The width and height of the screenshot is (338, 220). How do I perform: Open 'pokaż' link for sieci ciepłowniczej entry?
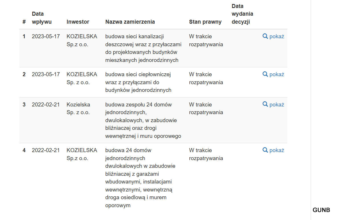click(x=273, y=74)
